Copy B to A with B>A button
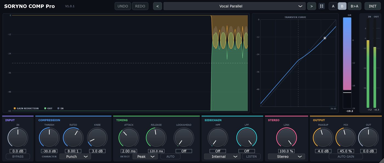The image size is (384, 163). coord(355,6)
